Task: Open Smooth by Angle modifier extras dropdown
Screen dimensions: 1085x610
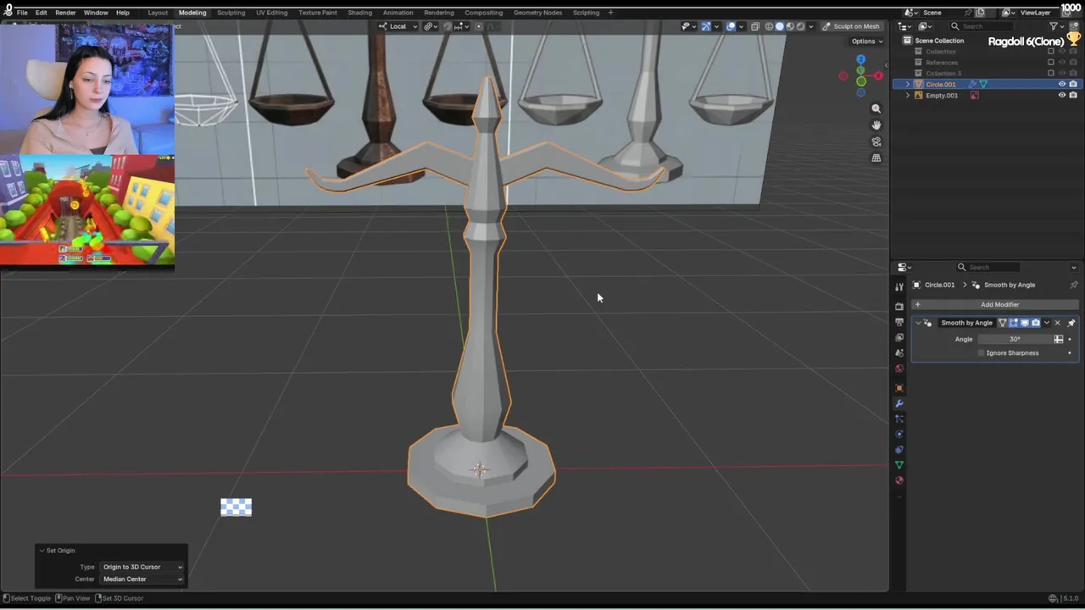Action: [x=1047, y=323]
